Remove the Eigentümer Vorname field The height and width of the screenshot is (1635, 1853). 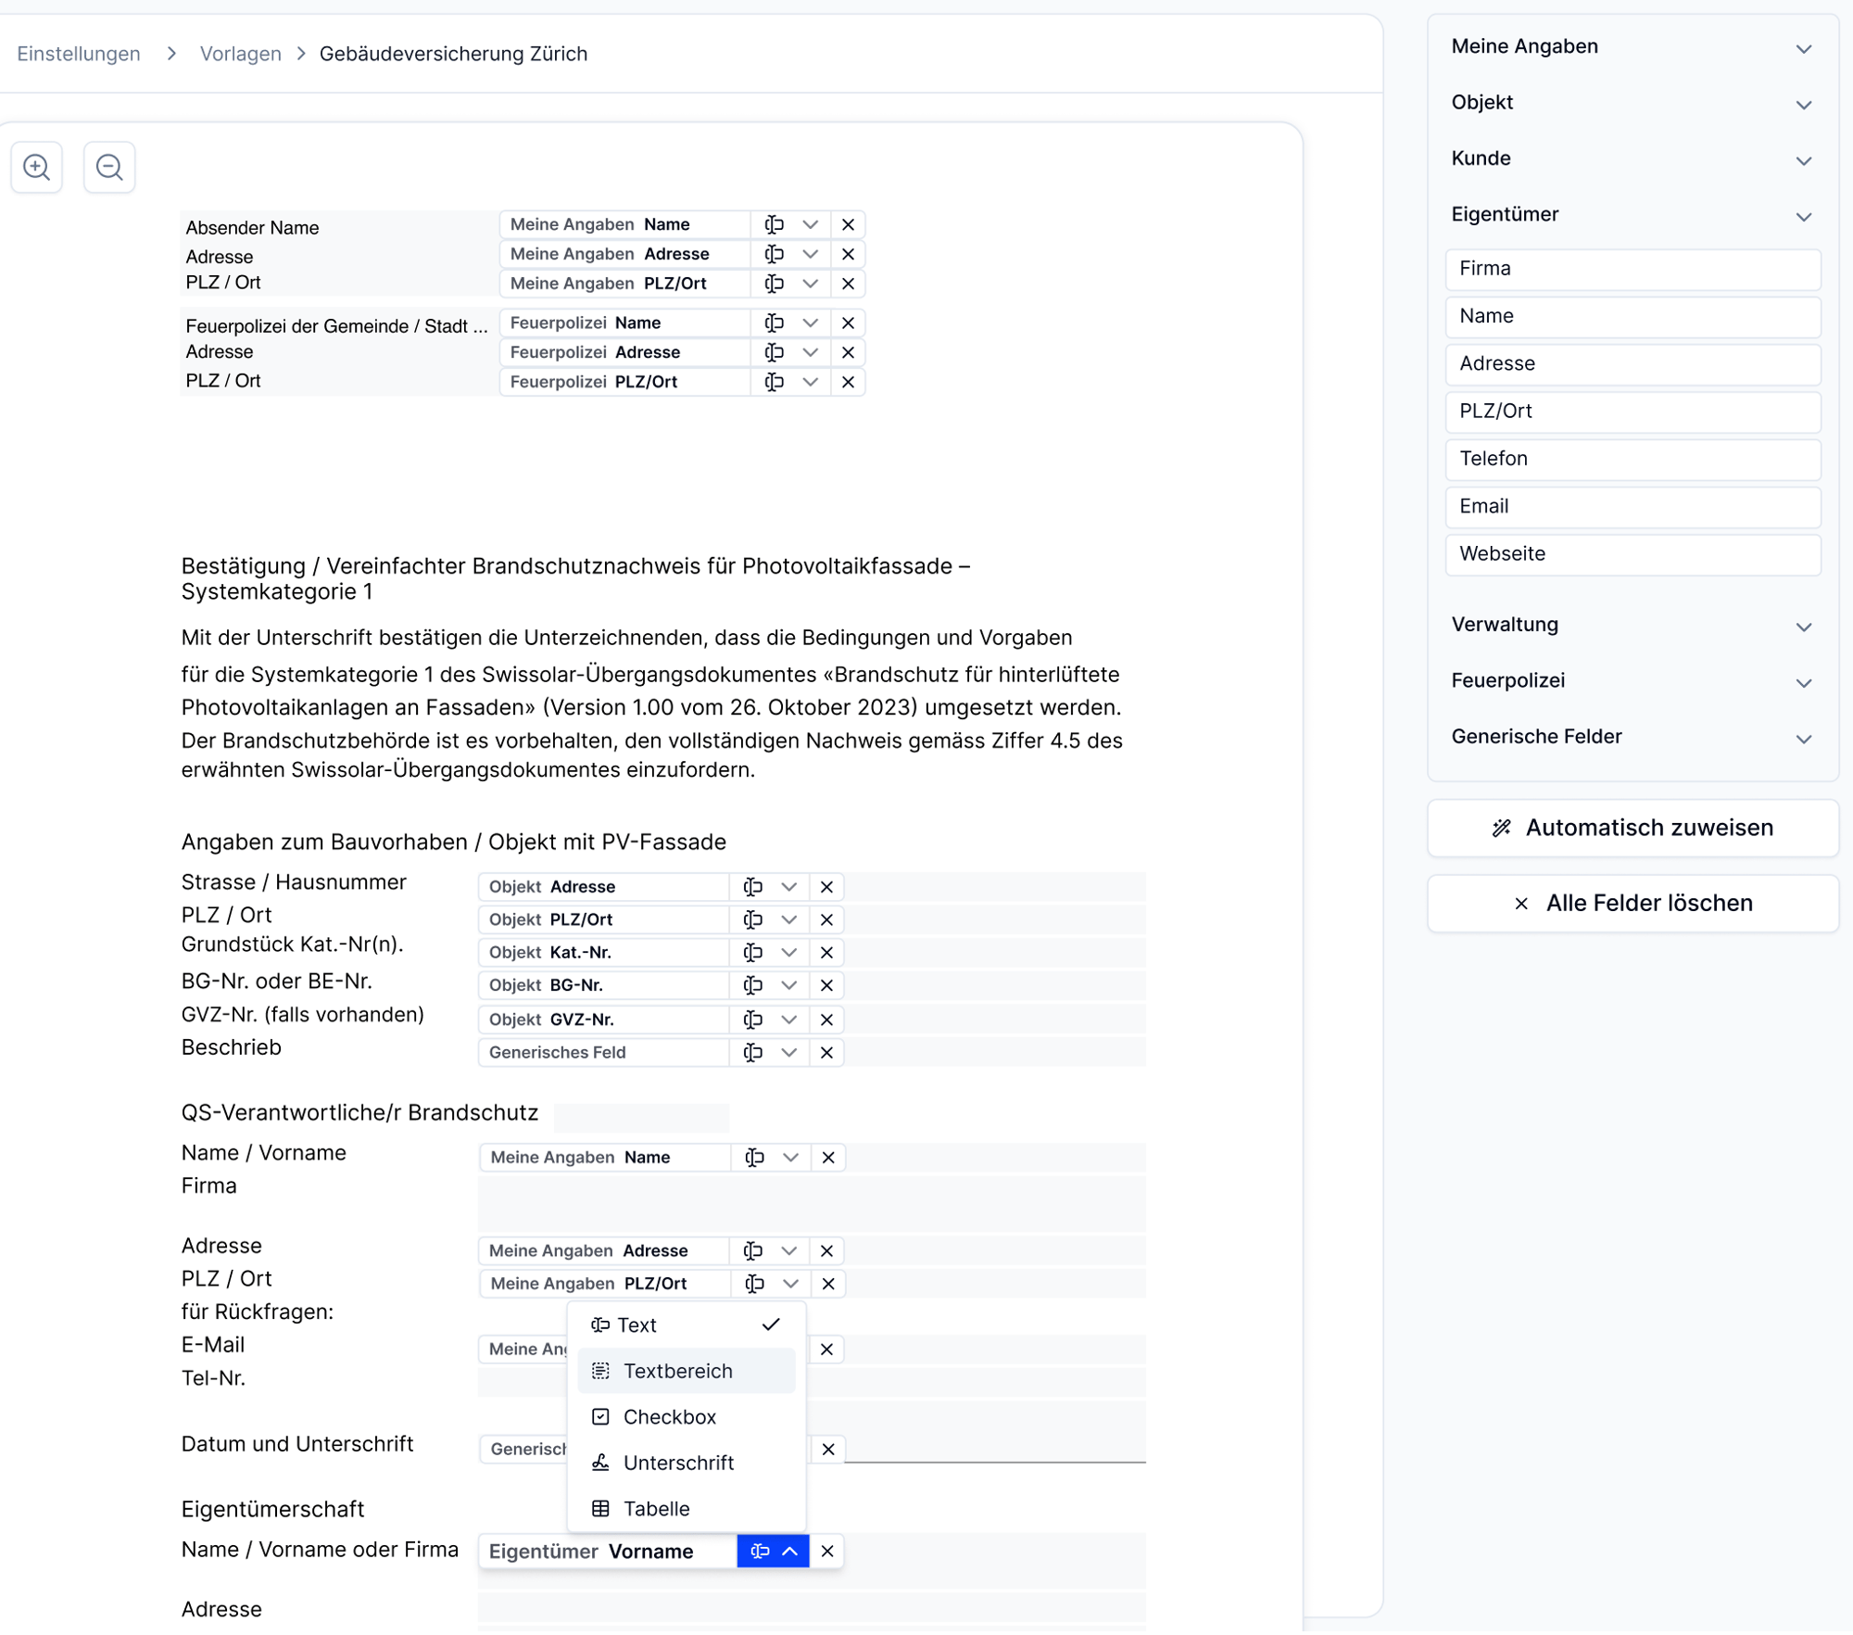[827, 1552]
